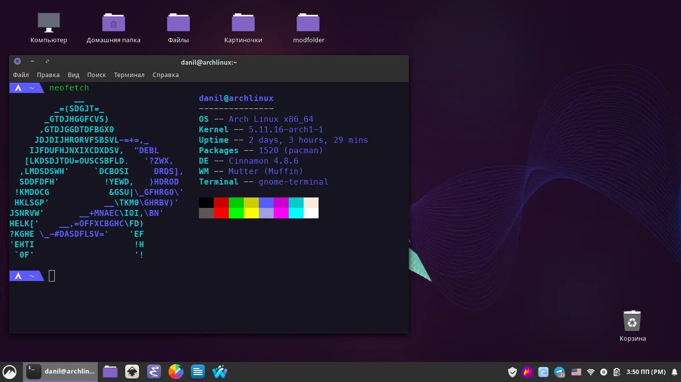Click the Packages value 1520 (pacman)

click(x=291, y=151)
